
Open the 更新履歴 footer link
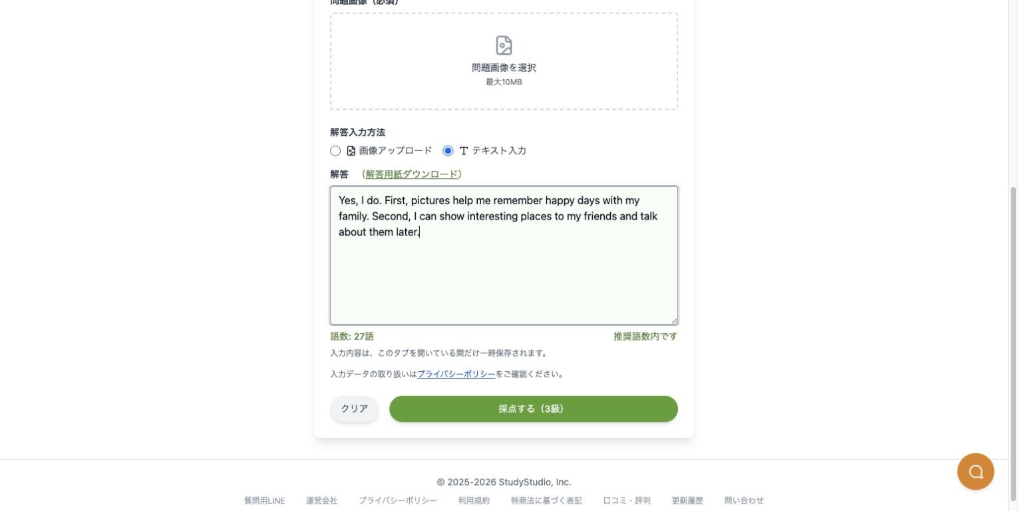pos(687,500)
